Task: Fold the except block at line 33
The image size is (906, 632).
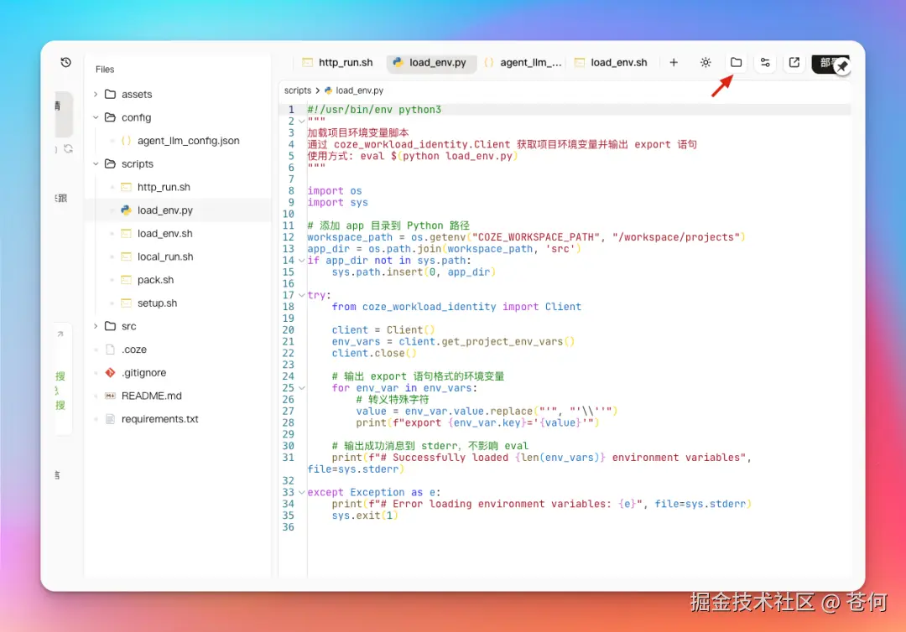Action: (x=302, y=492)
